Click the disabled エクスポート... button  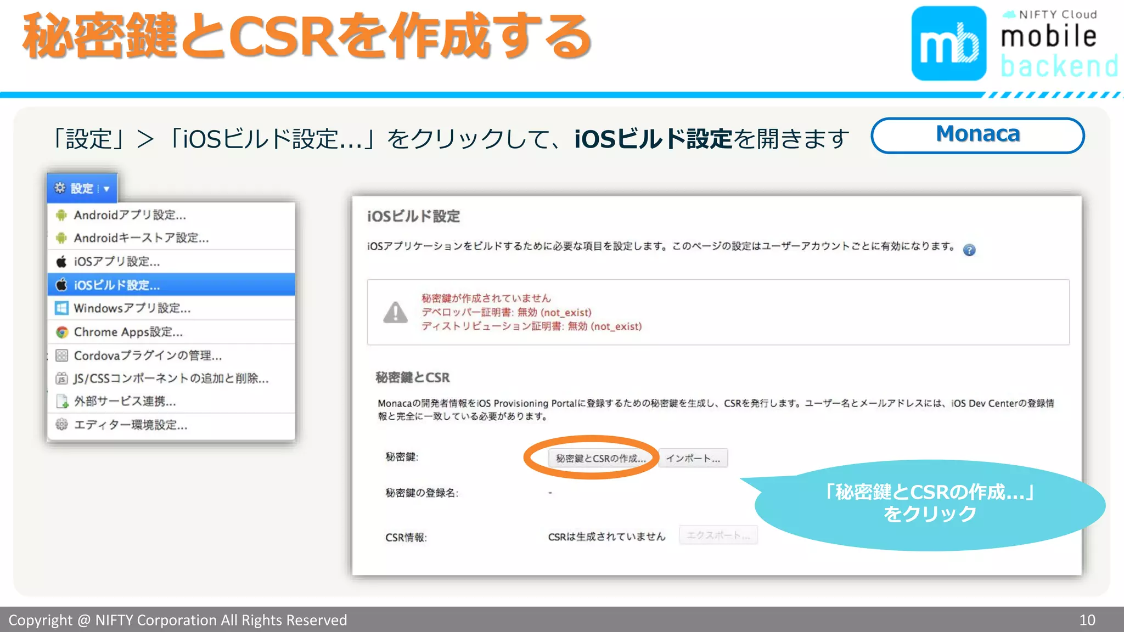(x=718, y=535)
